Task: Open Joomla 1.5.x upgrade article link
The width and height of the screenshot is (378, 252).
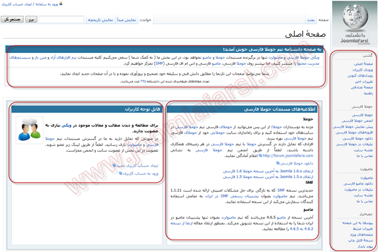Action: pyautogui.click(x=268, y=177)
